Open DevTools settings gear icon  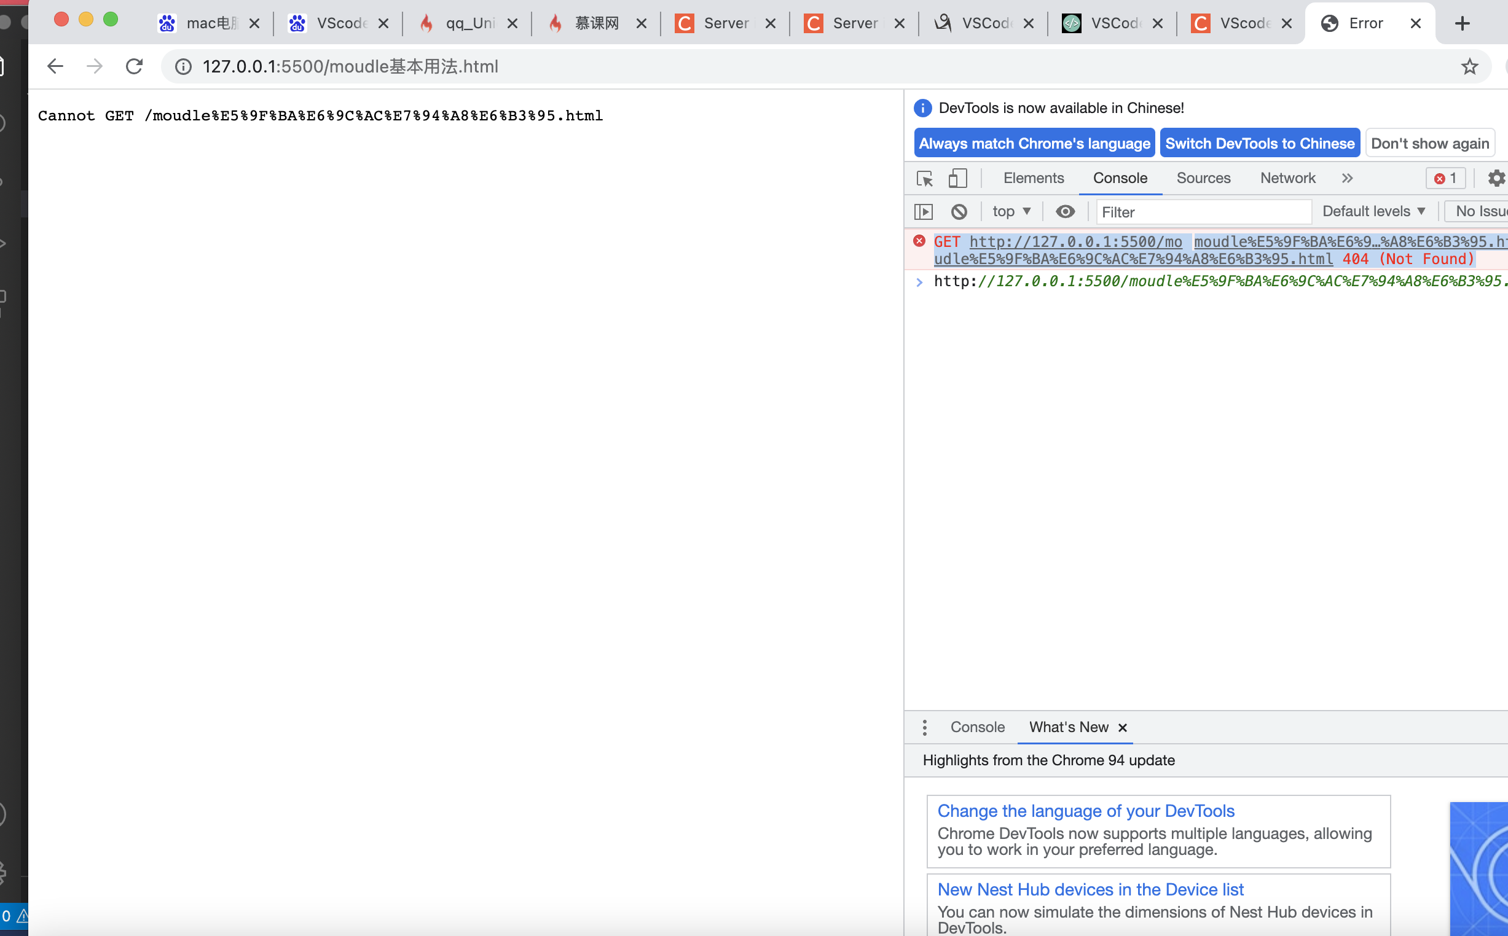pyautogui.click(x=1496, y=178)
